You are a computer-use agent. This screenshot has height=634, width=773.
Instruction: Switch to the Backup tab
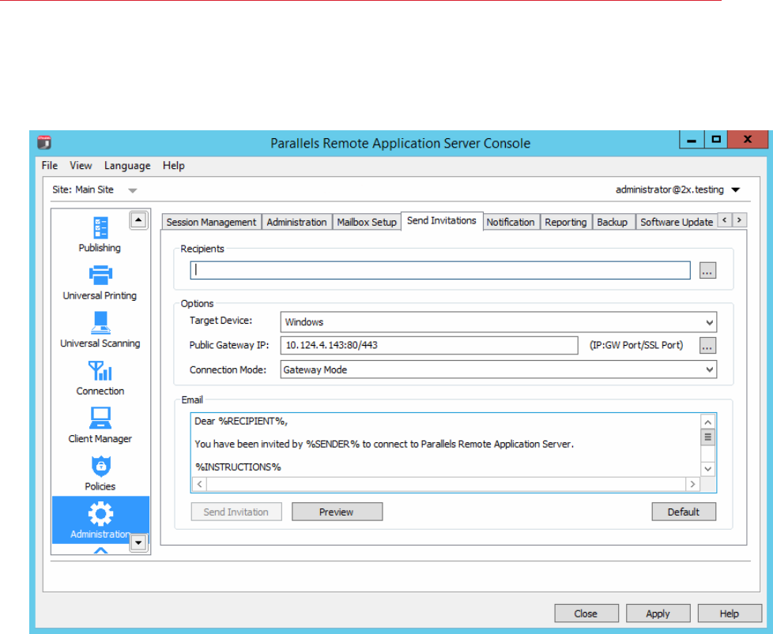pyautogui.click(x=613, y=222)
